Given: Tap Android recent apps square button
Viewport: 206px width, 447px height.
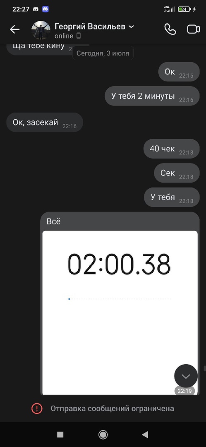Looking at the screenshot, I should 60,434.
